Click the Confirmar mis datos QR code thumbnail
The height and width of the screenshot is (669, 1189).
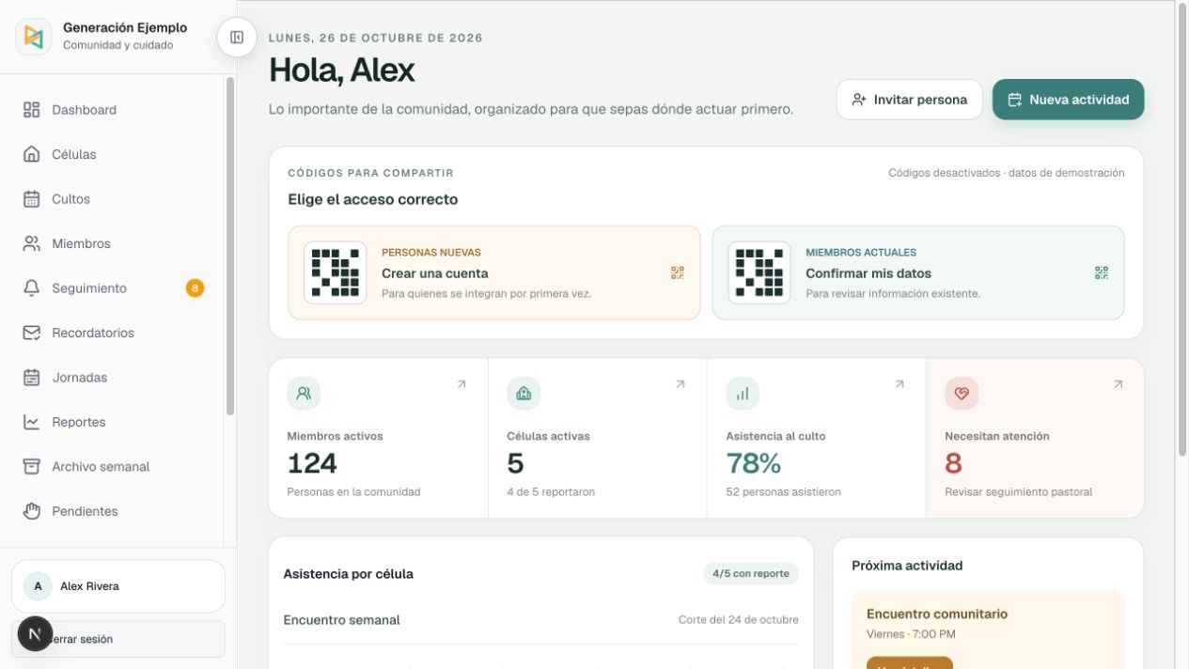(759, 272)
